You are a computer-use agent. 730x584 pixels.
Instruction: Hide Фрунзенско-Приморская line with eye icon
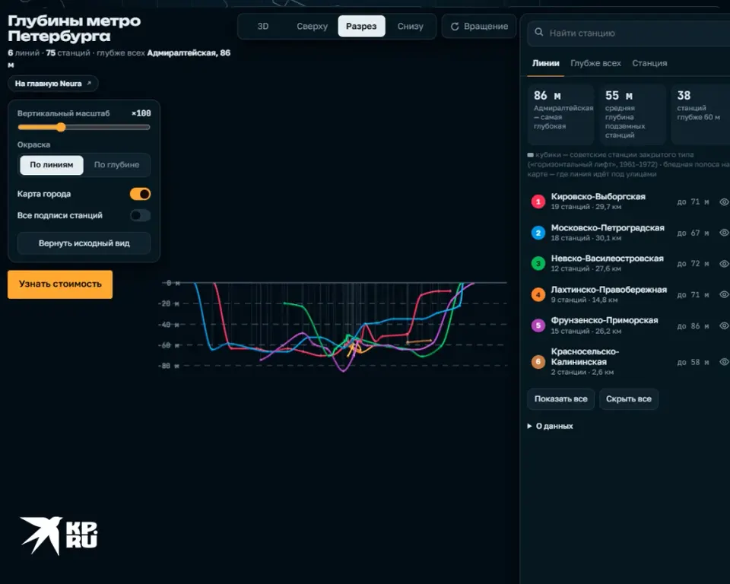pos(724,325)
